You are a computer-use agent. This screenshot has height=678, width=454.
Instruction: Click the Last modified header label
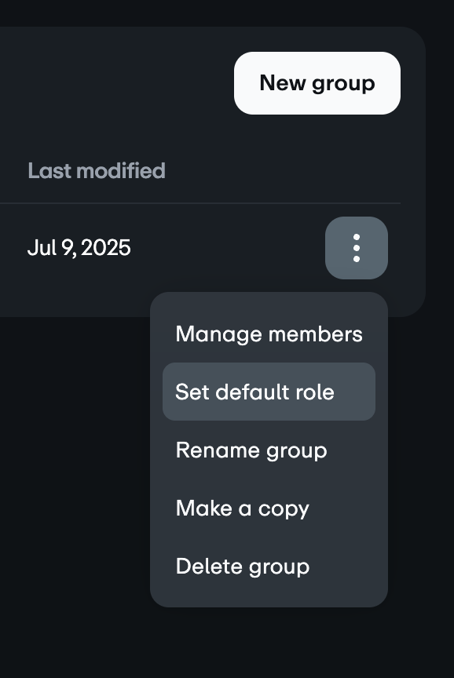point(97,170)
